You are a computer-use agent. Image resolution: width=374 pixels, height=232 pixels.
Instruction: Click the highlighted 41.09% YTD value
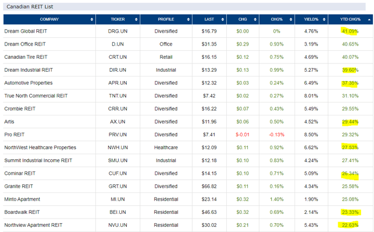[350, 31]
